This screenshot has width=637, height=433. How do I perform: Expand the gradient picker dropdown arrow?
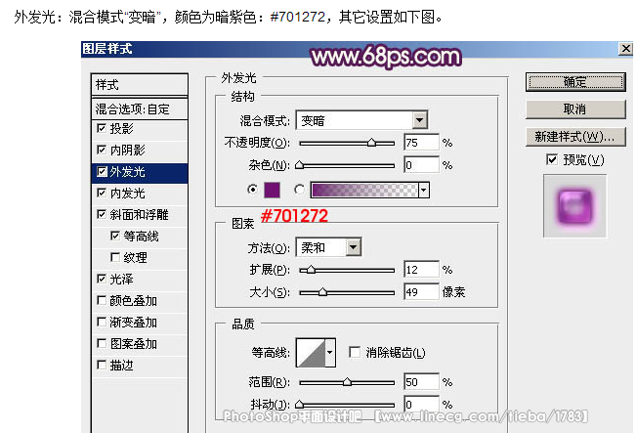[424, 190]
